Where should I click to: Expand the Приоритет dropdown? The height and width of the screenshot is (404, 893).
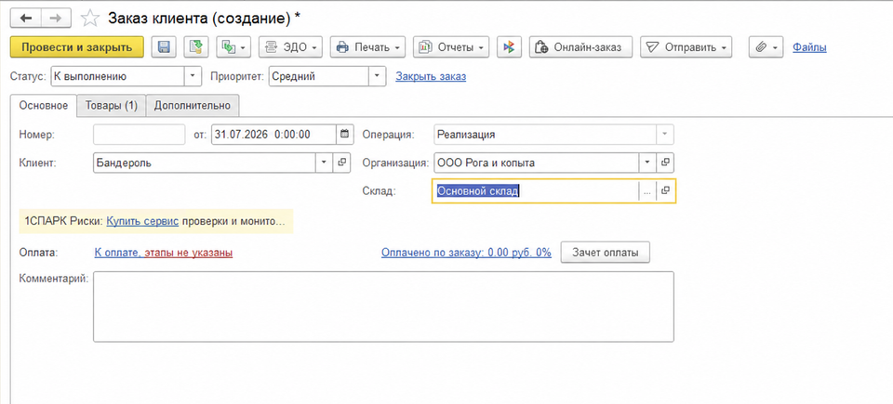(x=377, y=76)
